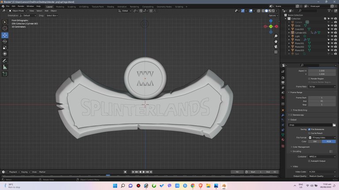Image resolution: width=339 pixels, height=190 pixels.
Task: Open the Render properties tab
Action: pyautogui.click(x=283, y=77)
